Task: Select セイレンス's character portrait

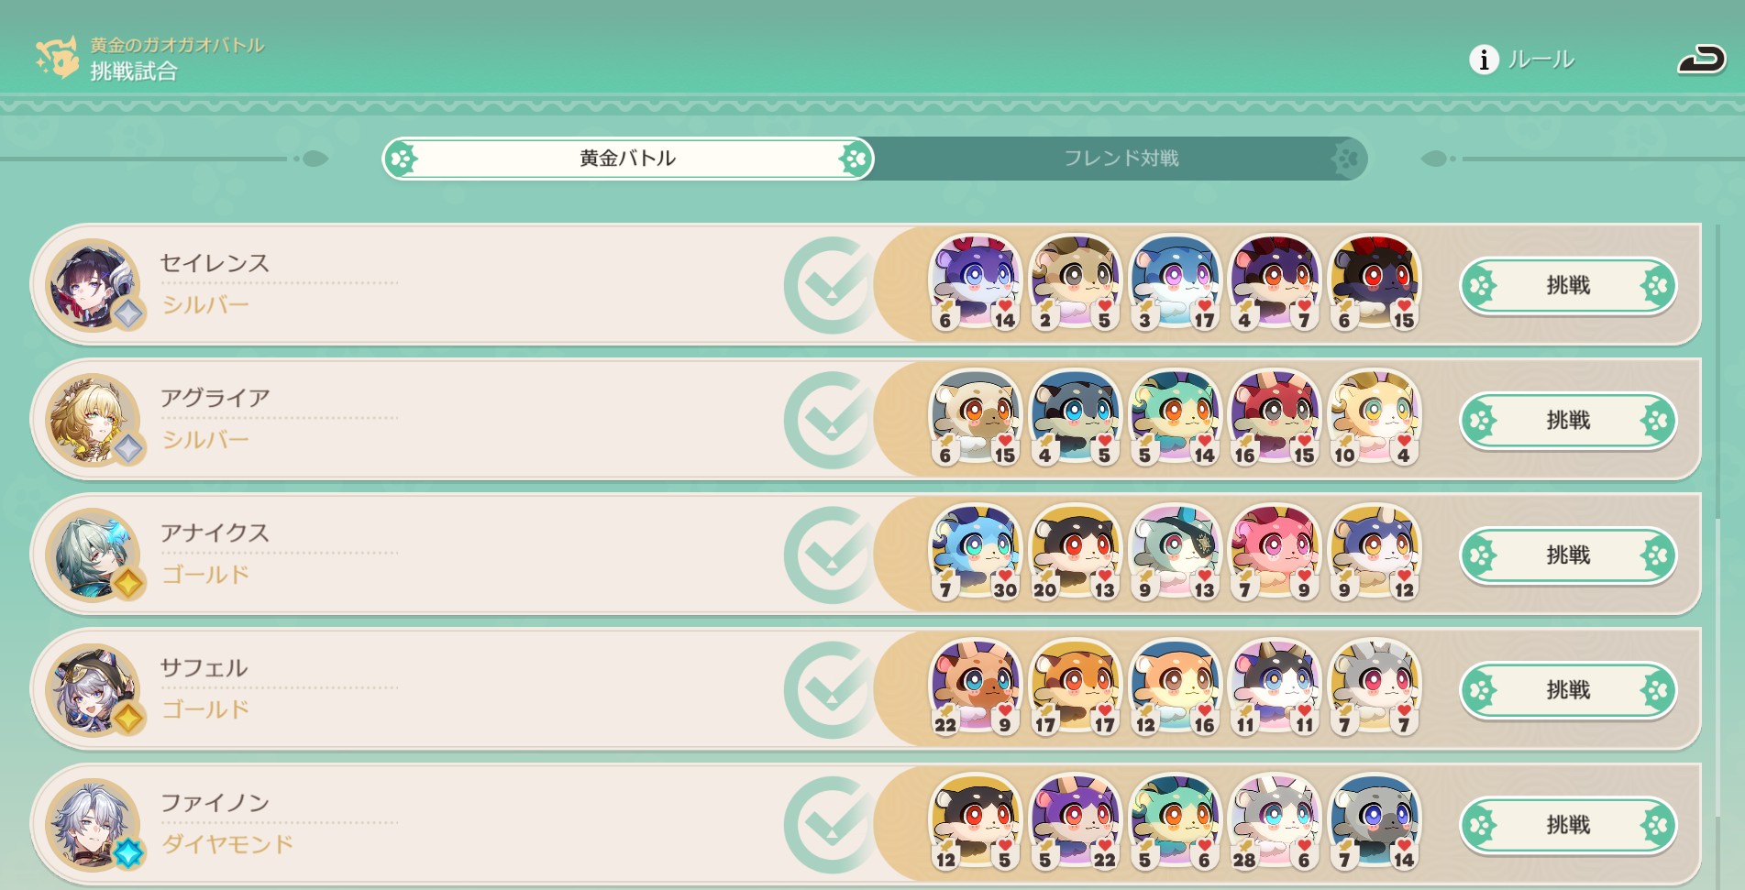Action: click(92, 284)
